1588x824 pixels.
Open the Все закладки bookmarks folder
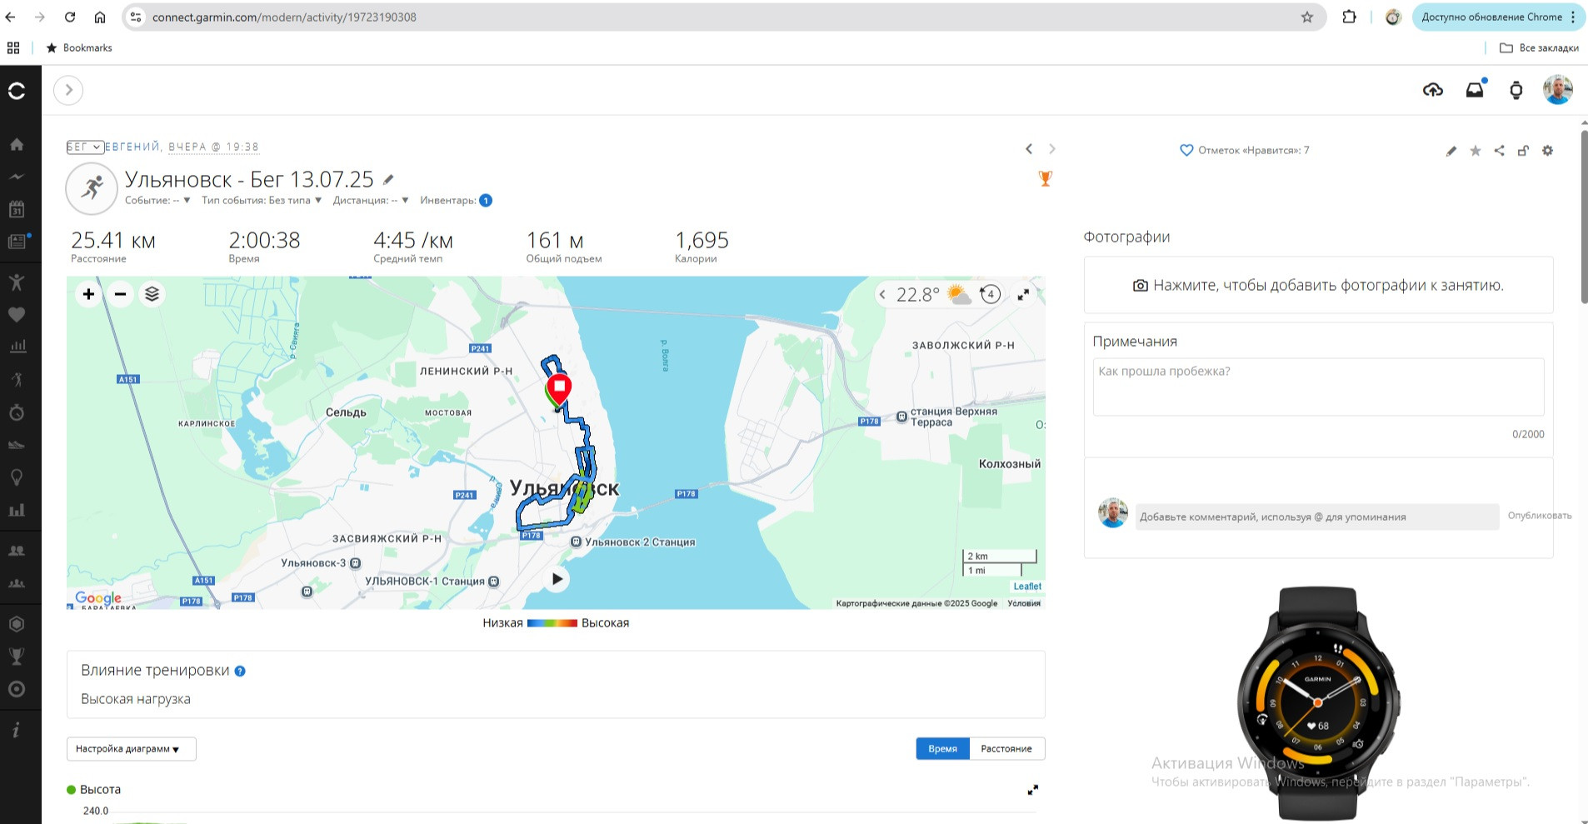tap(1539, 48)
